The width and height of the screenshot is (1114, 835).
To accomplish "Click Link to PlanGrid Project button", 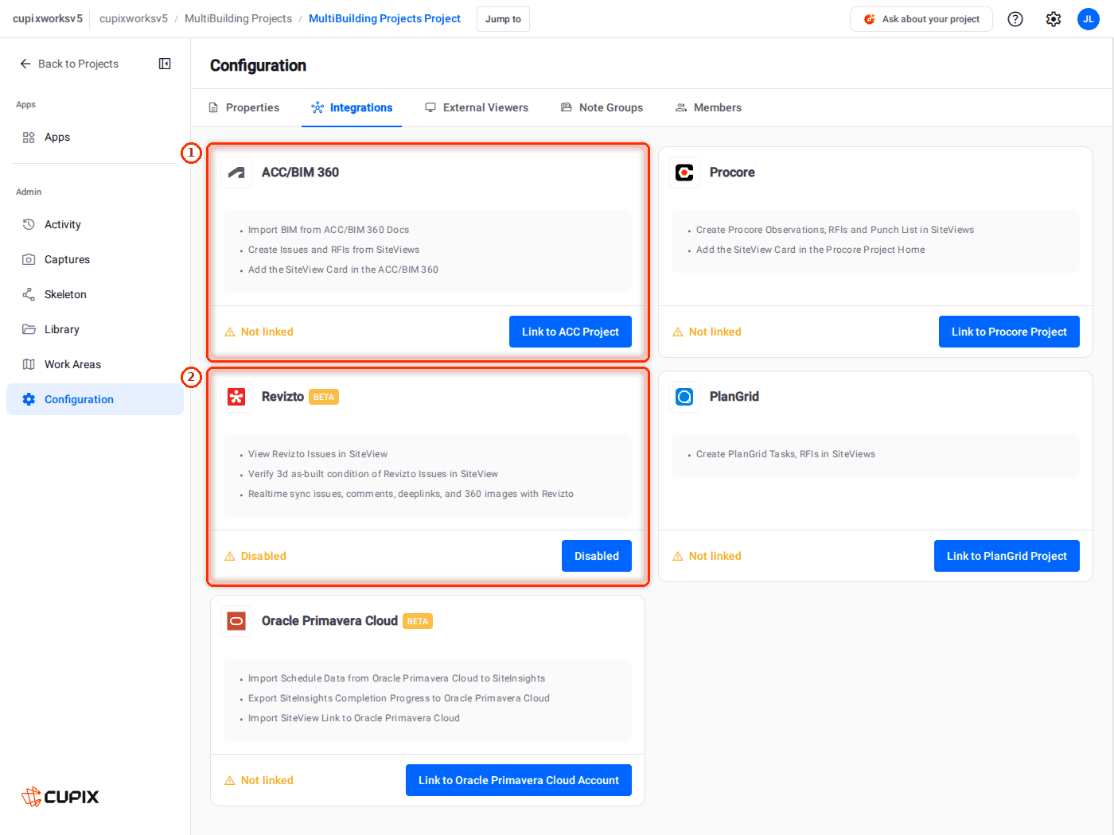I will 1007,556.
